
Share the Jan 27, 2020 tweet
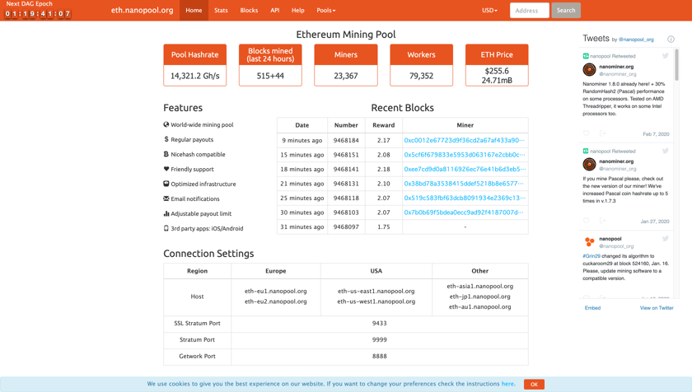602,221
